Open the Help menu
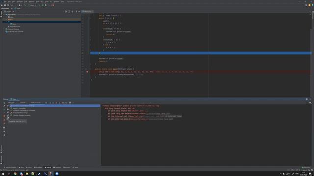Image resolution: width=314 pixels, height=176 pixels. 62,2
